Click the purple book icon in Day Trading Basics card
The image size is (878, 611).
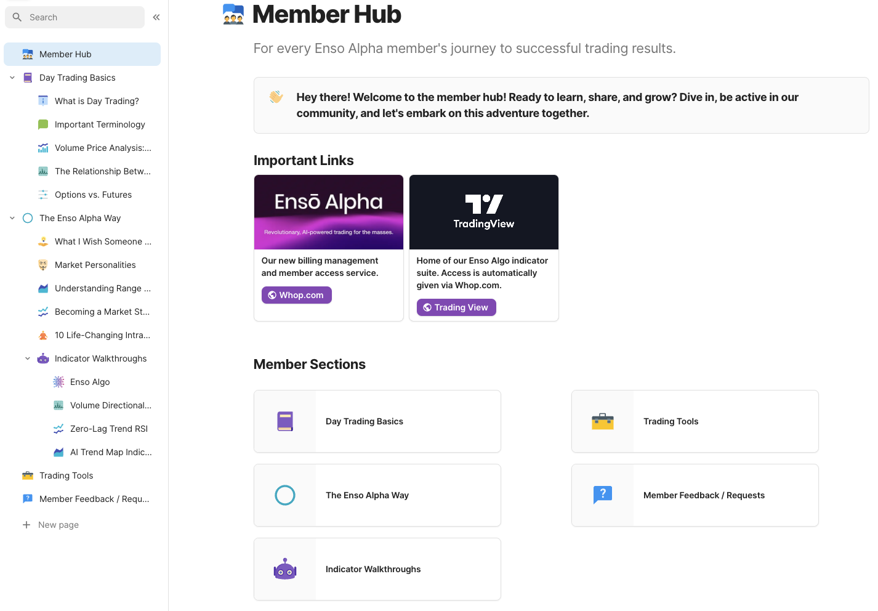point(284,421)
